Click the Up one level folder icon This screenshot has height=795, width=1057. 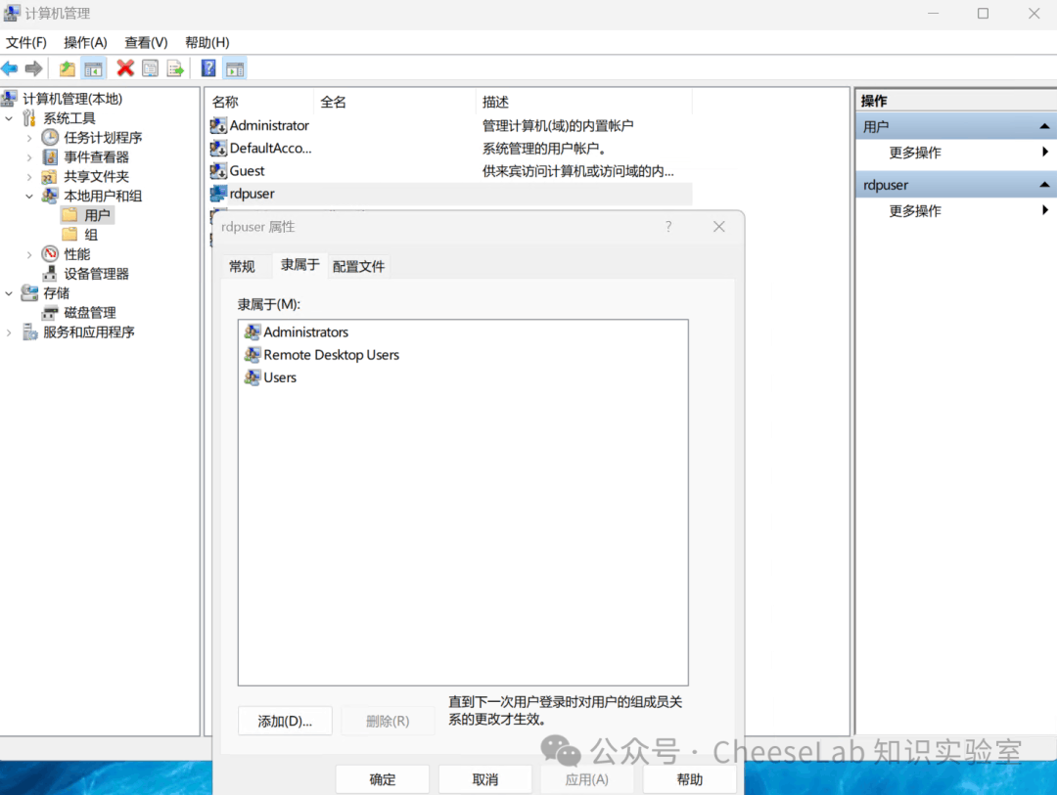67,68
